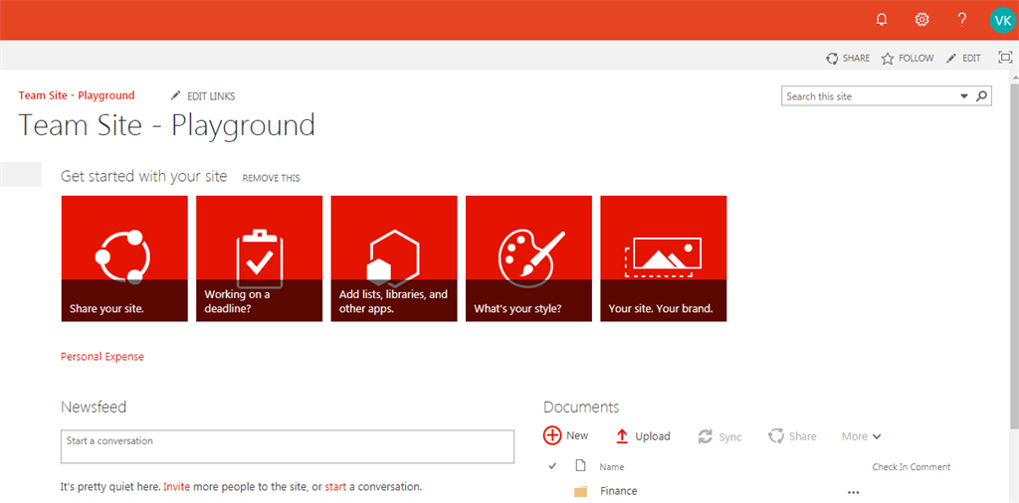Click REMOVE THIS link
Viewport: 1019px width, 503px height.
point(271,178)
